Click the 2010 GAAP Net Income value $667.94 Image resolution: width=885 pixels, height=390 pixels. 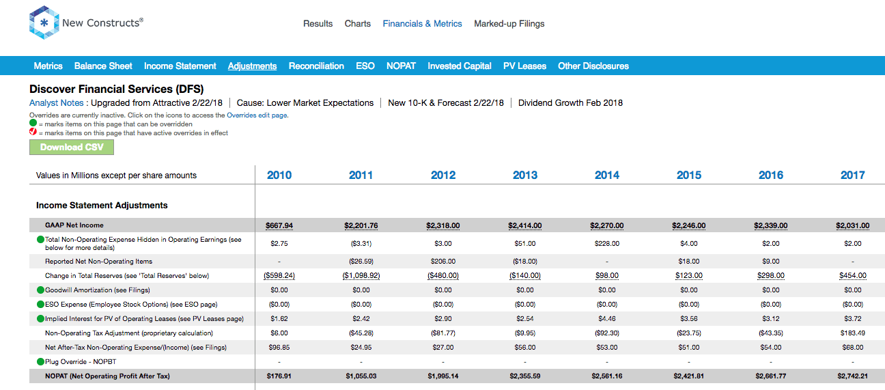tap(279, 225)
